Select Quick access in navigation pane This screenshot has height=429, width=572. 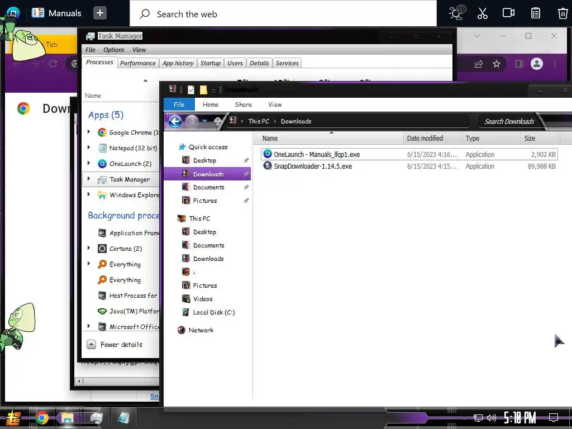[208, 147]
